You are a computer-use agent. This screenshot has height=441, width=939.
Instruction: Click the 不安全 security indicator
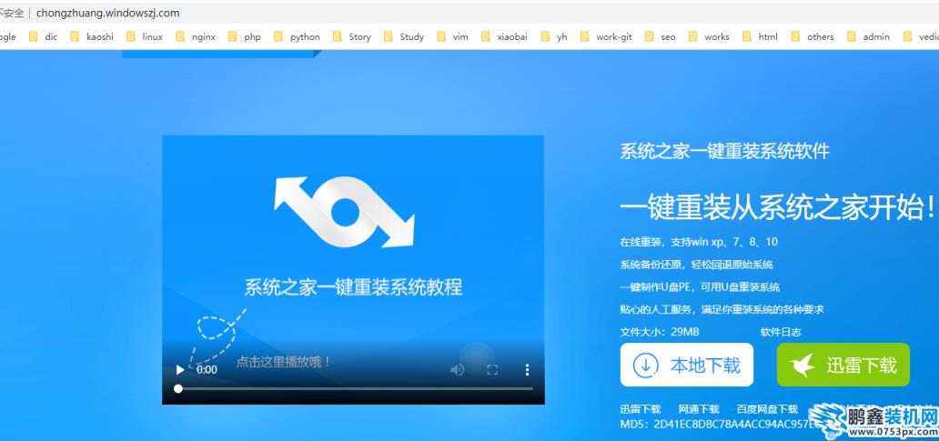[x=12, y=13]
